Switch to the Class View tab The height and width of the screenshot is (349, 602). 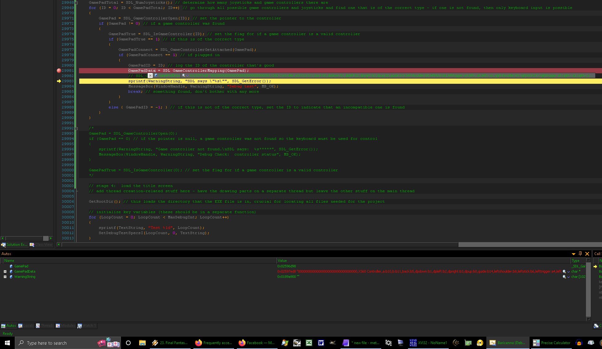pos(41,245)
